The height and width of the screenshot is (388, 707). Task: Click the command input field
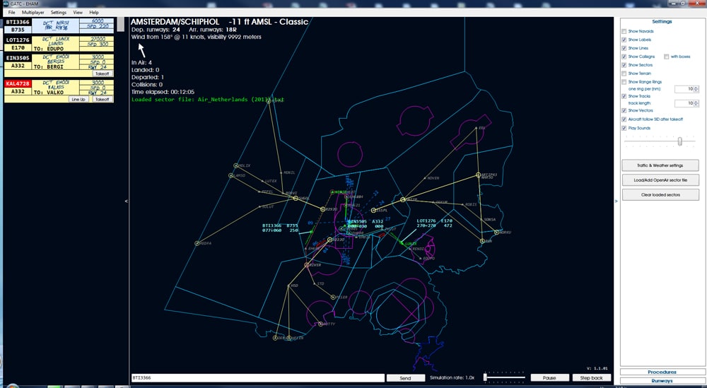[258, 378]
